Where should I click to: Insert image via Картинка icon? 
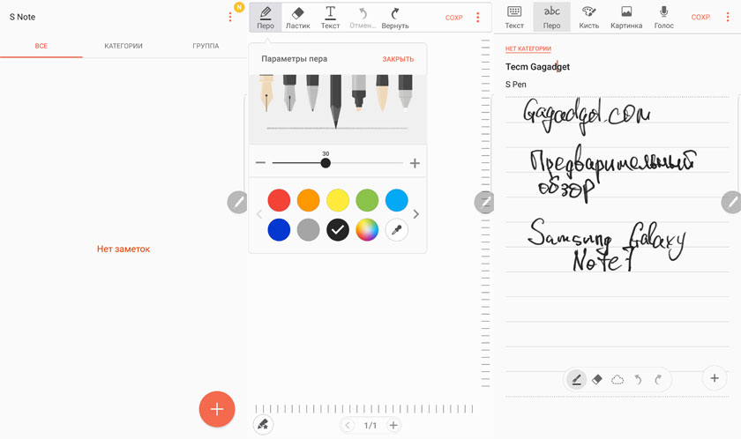626,18
